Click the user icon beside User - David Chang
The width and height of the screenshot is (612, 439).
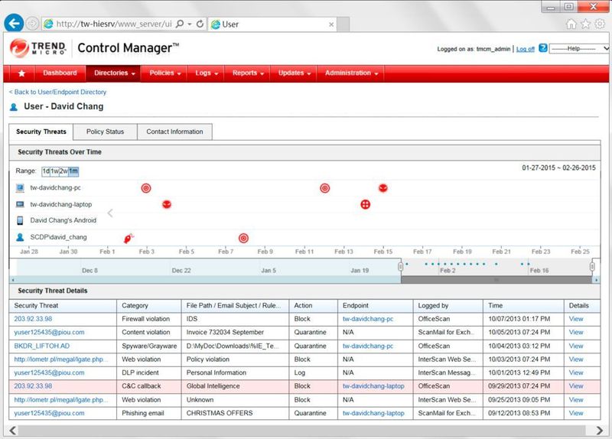point(14,107)
